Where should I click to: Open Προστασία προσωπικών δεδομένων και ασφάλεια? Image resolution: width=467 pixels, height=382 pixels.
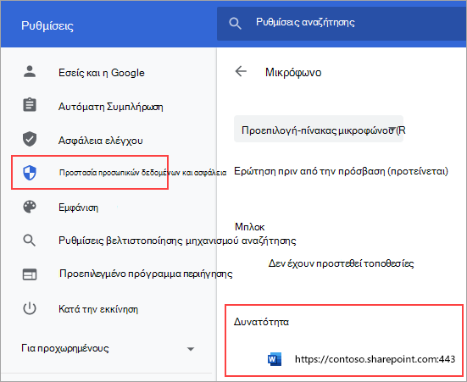click(x=142, y=173)
